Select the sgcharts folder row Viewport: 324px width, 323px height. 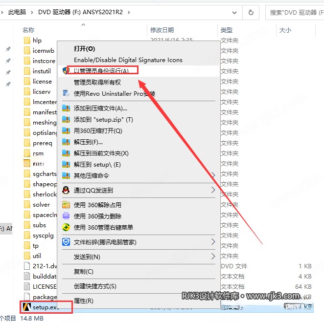pyautogui.click(x=39, y=174)
